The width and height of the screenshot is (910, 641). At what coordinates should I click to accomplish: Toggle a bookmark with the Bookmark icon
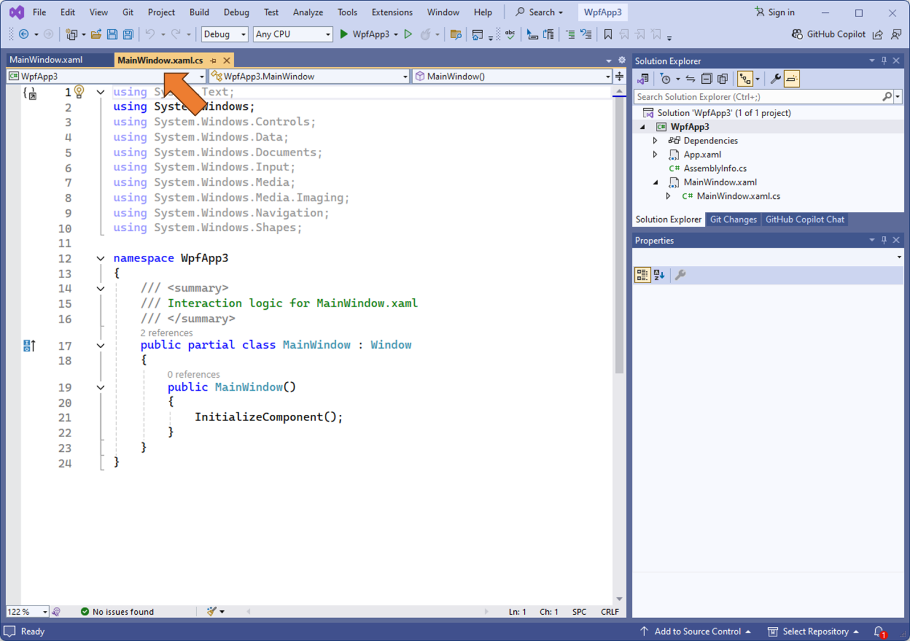(608, 34)
